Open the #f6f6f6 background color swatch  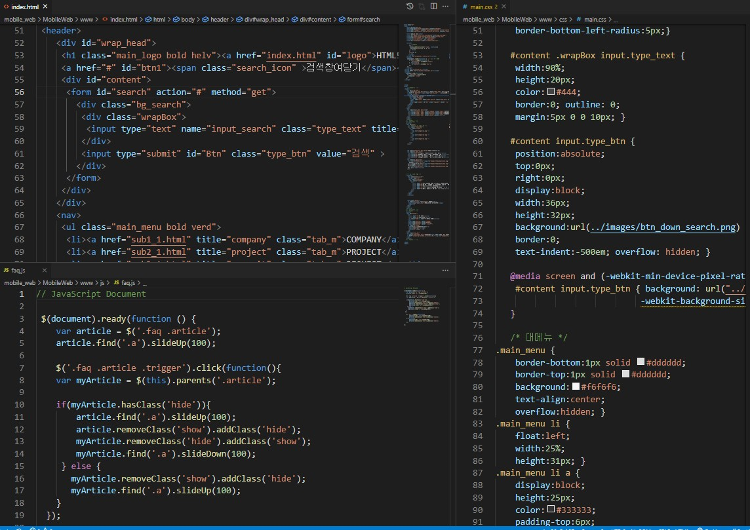[x=576, y=387]
